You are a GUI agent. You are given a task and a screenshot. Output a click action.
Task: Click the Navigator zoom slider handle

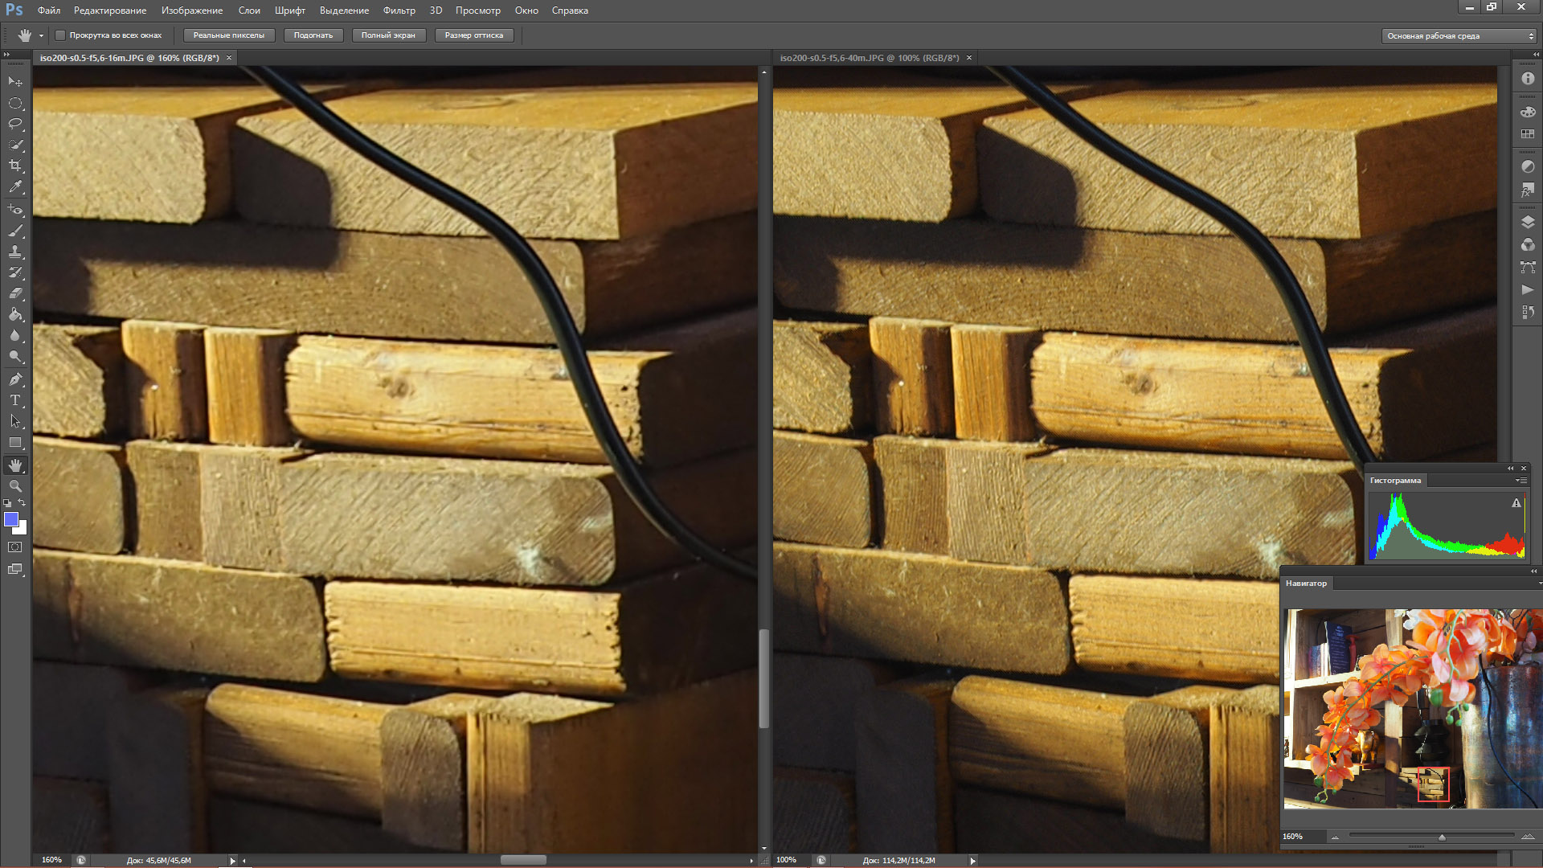(1442, 837)
